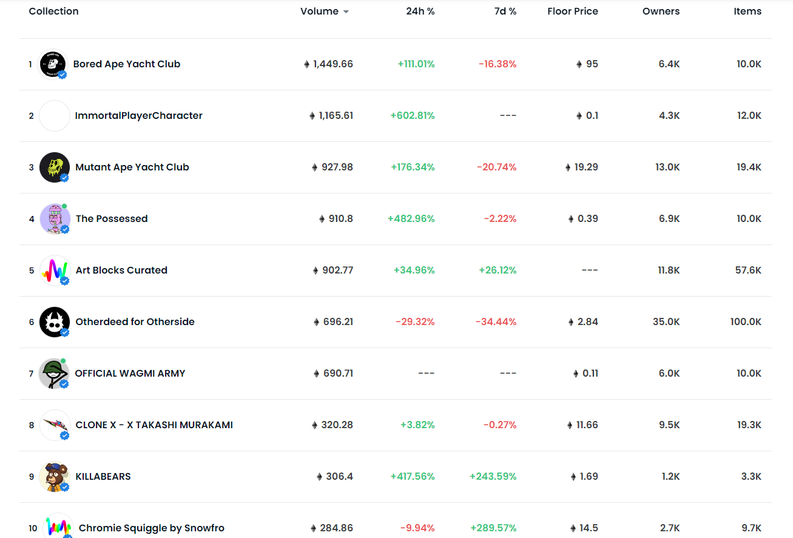Click the +417.56% 24h change
Image resolution: width=793 pixels, height=538 pixels.
pos(413,477)
